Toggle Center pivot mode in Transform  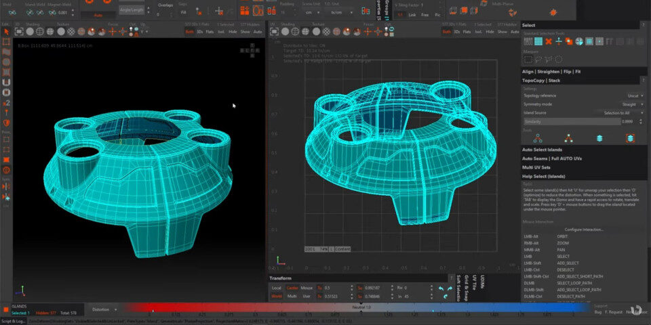[292, 288]
